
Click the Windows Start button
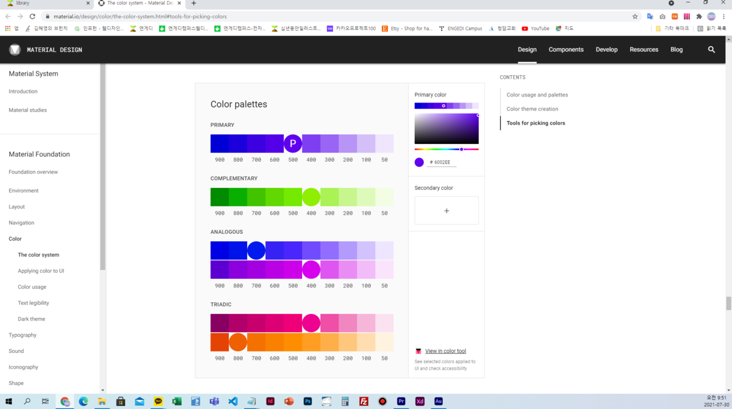[7, 401]
